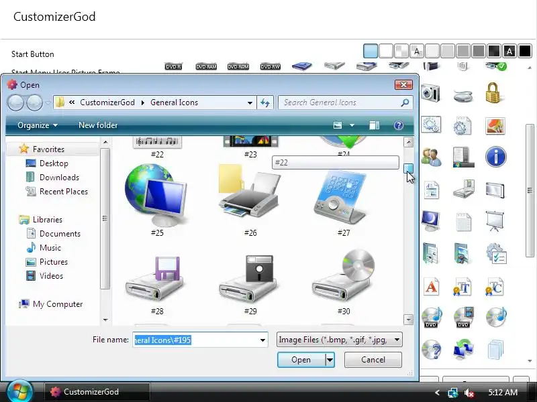Screen dimensions: 537x402
Task: Click CustomizerGod taskbar button
Action: click(x=97, y=392)
